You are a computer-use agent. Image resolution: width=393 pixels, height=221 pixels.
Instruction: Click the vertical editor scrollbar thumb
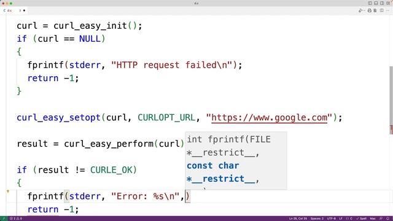point(391,100)
